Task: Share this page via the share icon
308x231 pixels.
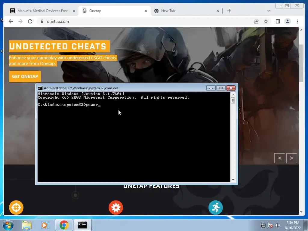Action: point(256,21)
